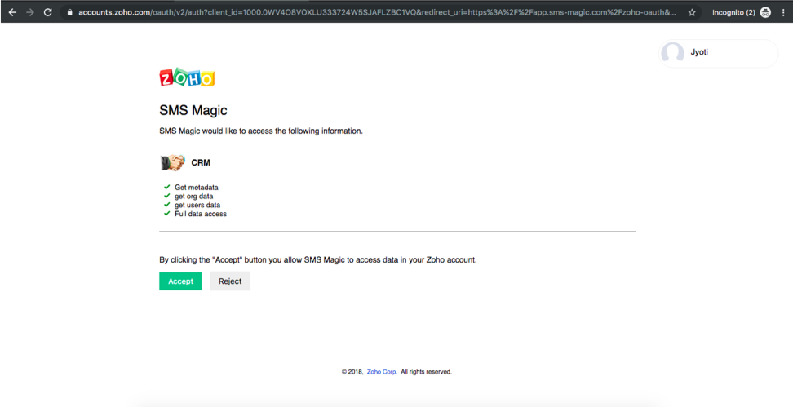Open the Incognito profile icon

click(x=765, y=12)
